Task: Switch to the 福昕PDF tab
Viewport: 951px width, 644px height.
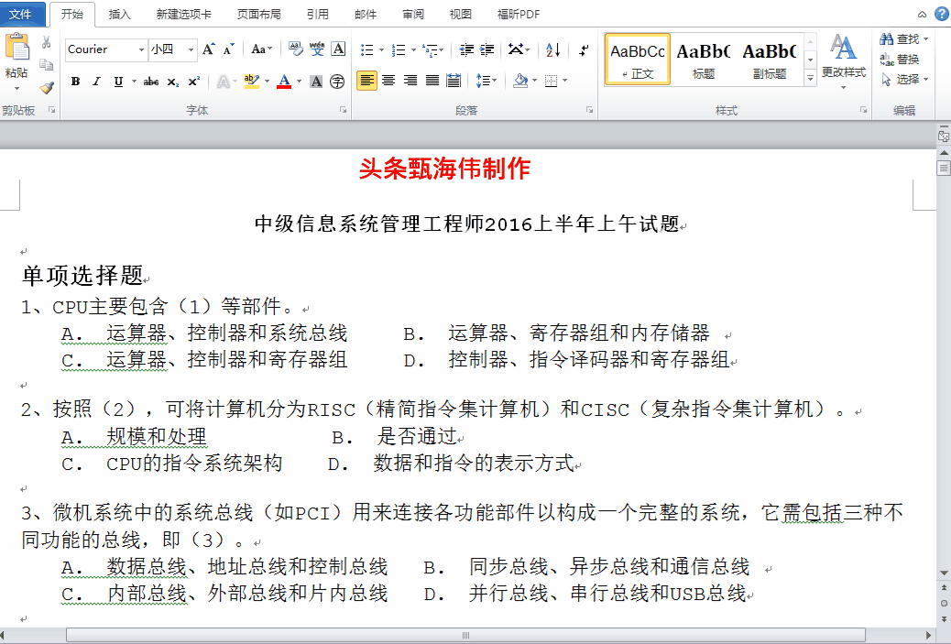Action: point(518,14)
